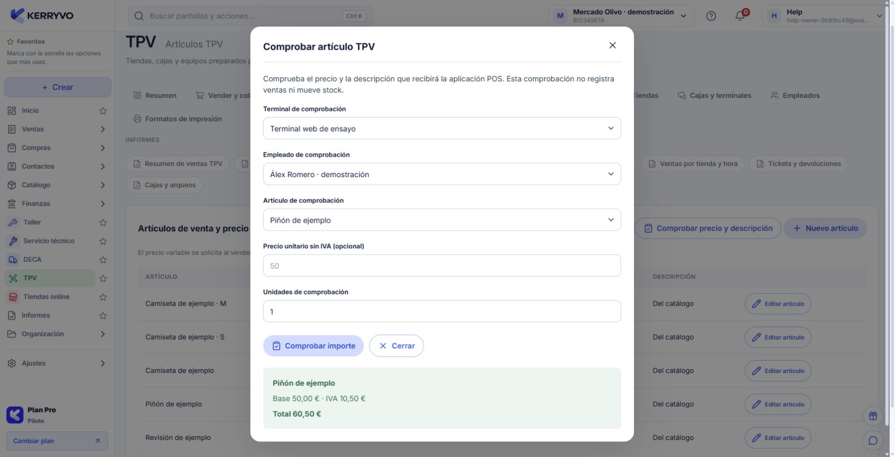Click the Unidades de comprobación field
This screenshot has height=457, width=895.
coord(442,311)
